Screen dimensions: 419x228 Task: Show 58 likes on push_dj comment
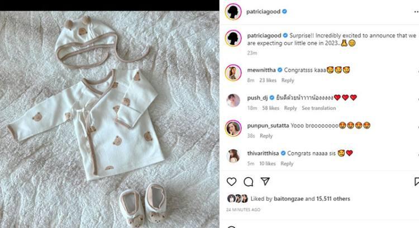tap(270, 108)
